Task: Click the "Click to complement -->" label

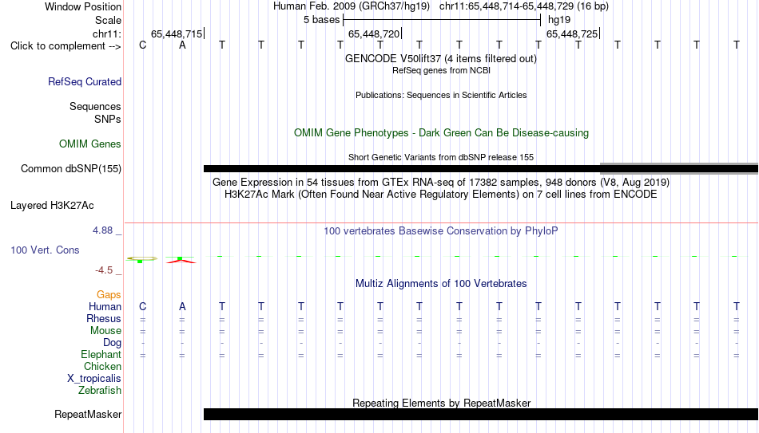Action: (66, 46)
